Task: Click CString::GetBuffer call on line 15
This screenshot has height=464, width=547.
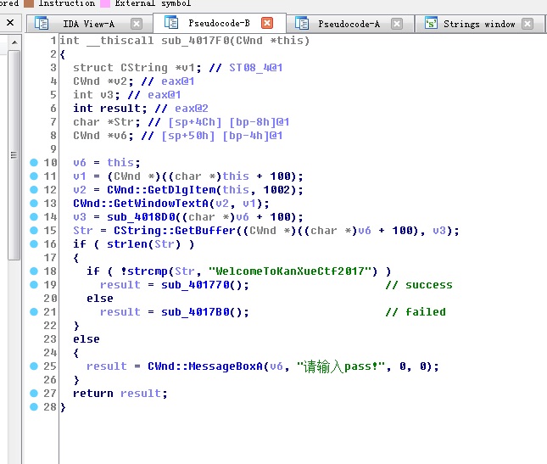Action: pyautogui.click(x=175, y=231)
